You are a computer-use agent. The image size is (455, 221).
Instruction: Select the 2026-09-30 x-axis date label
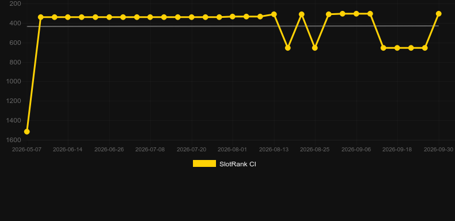coord(439,150)
